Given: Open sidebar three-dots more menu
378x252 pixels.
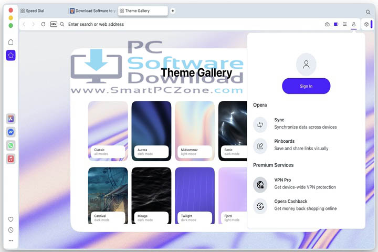Looking at the screenshot, I should [11, 240].
